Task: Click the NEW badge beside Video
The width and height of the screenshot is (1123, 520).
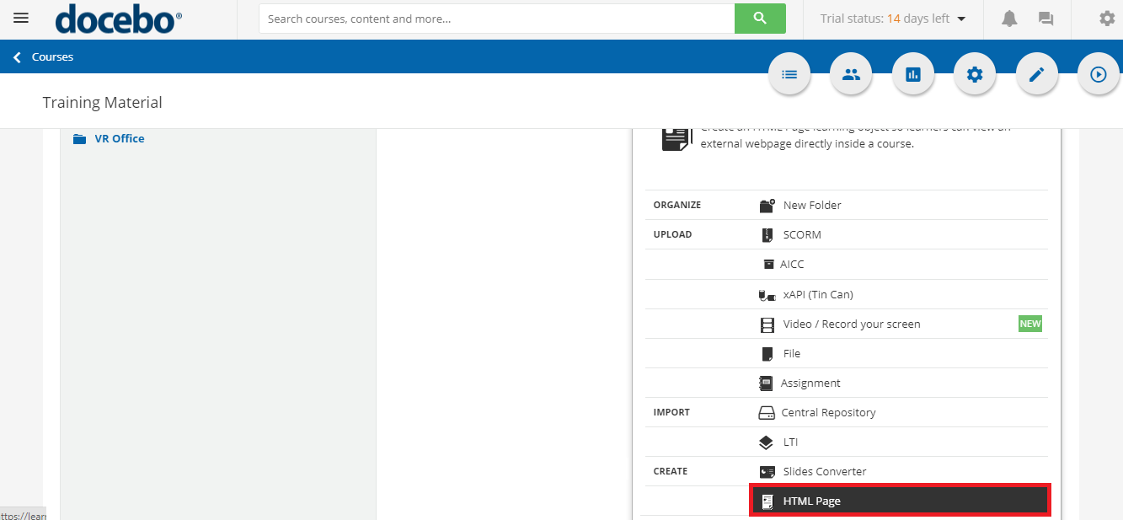Action: pyautogui.click(x=1030, y=324)
